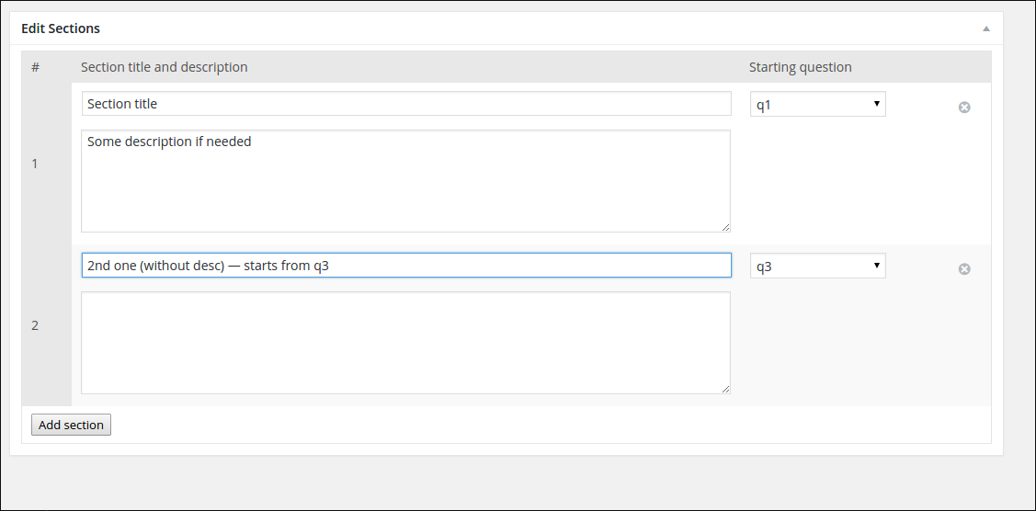This screenshot has height=511, width=1036.
Task: Grab the resize handle of the second description box
Action: pyautogui.click(x=725, y=389)
